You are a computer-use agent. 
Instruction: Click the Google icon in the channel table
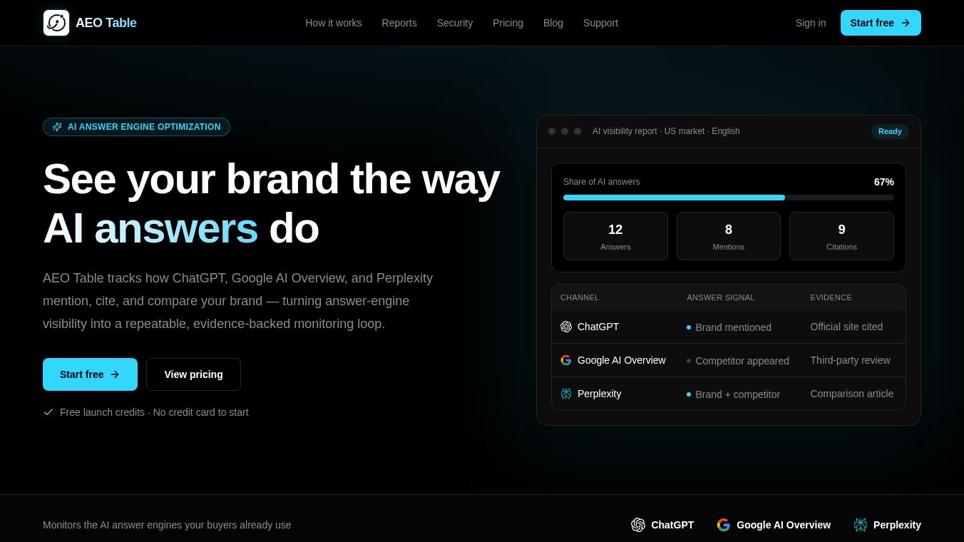click(566, 360)
